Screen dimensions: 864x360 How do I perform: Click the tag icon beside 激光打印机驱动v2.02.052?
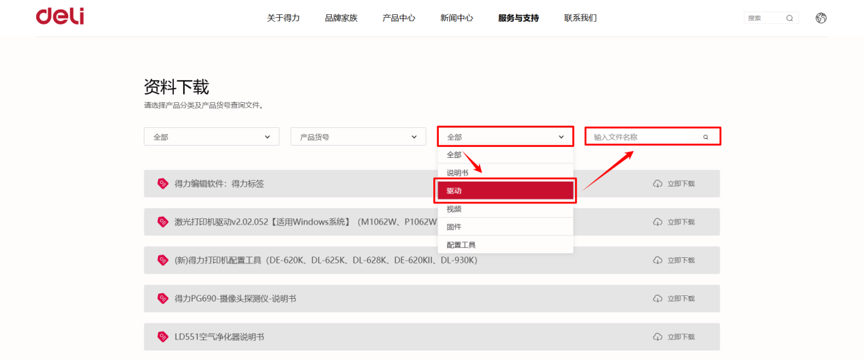tap(163, 221)
